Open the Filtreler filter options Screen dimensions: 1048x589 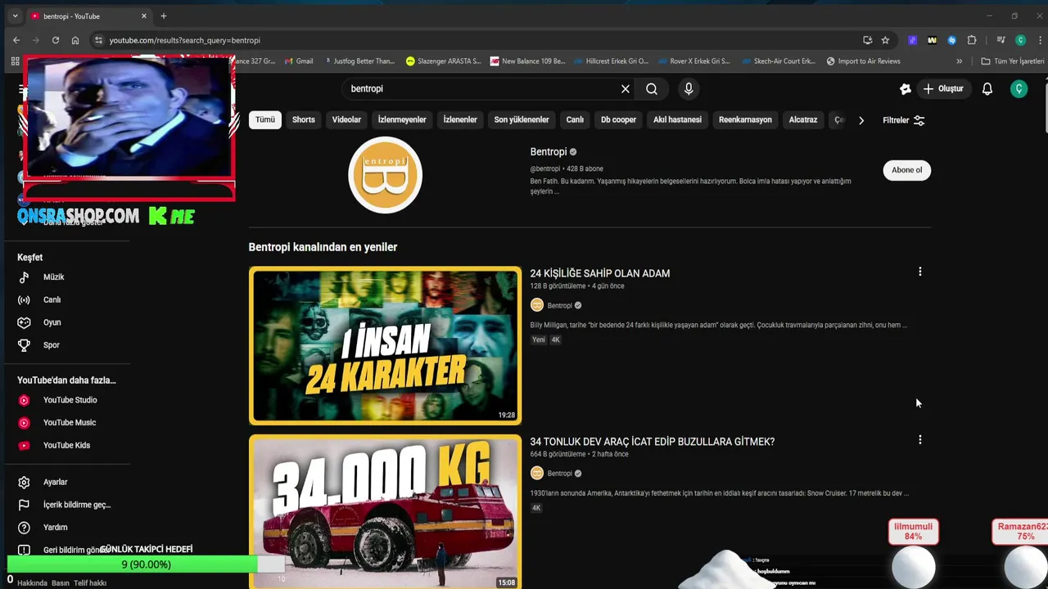[904, 120]
